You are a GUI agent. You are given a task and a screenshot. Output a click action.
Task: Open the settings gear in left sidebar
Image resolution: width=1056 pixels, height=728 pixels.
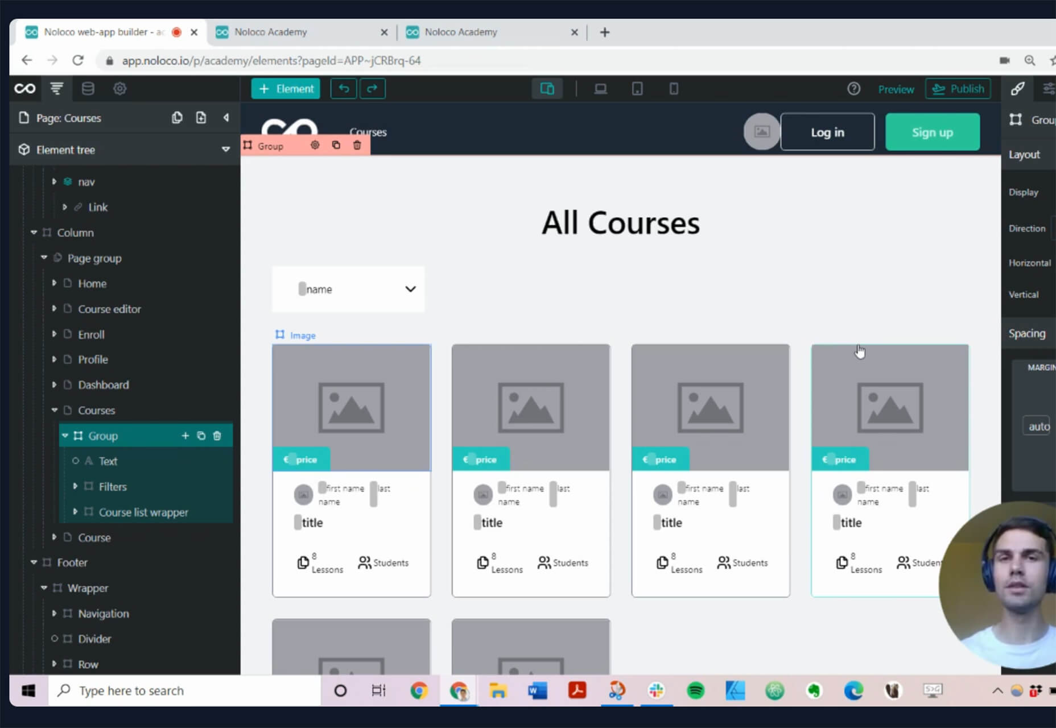(x=119, y=89)
